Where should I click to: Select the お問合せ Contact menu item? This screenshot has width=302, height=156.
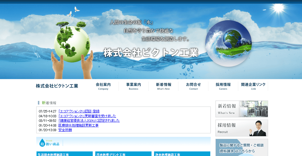coord(193,86)
